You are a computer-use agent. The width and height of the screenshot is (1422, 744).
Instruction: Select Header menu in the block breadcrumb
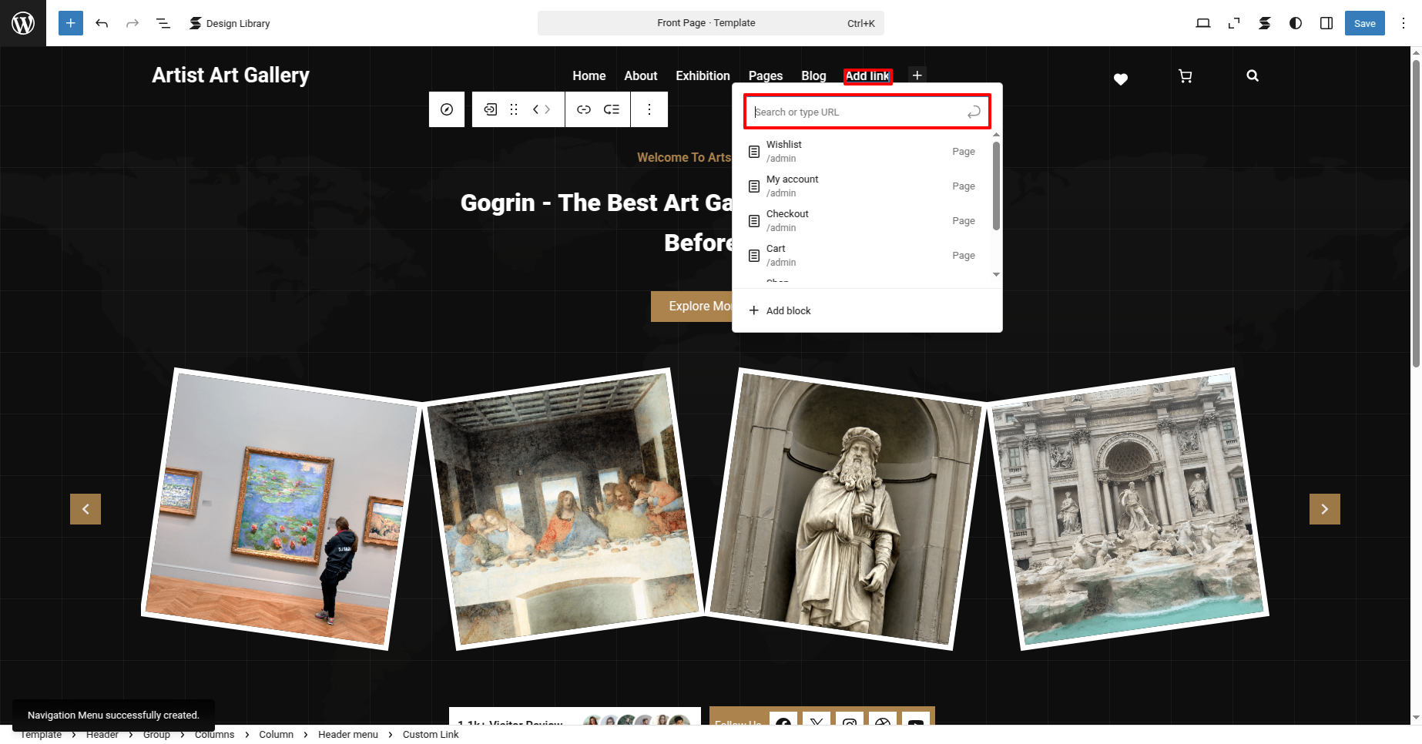click(x=348, y=735)
